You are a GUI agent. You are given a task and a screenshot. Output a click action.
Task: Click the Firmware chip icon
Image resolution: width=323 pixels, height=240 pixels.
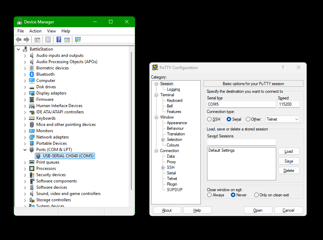[x=32, y=99]
